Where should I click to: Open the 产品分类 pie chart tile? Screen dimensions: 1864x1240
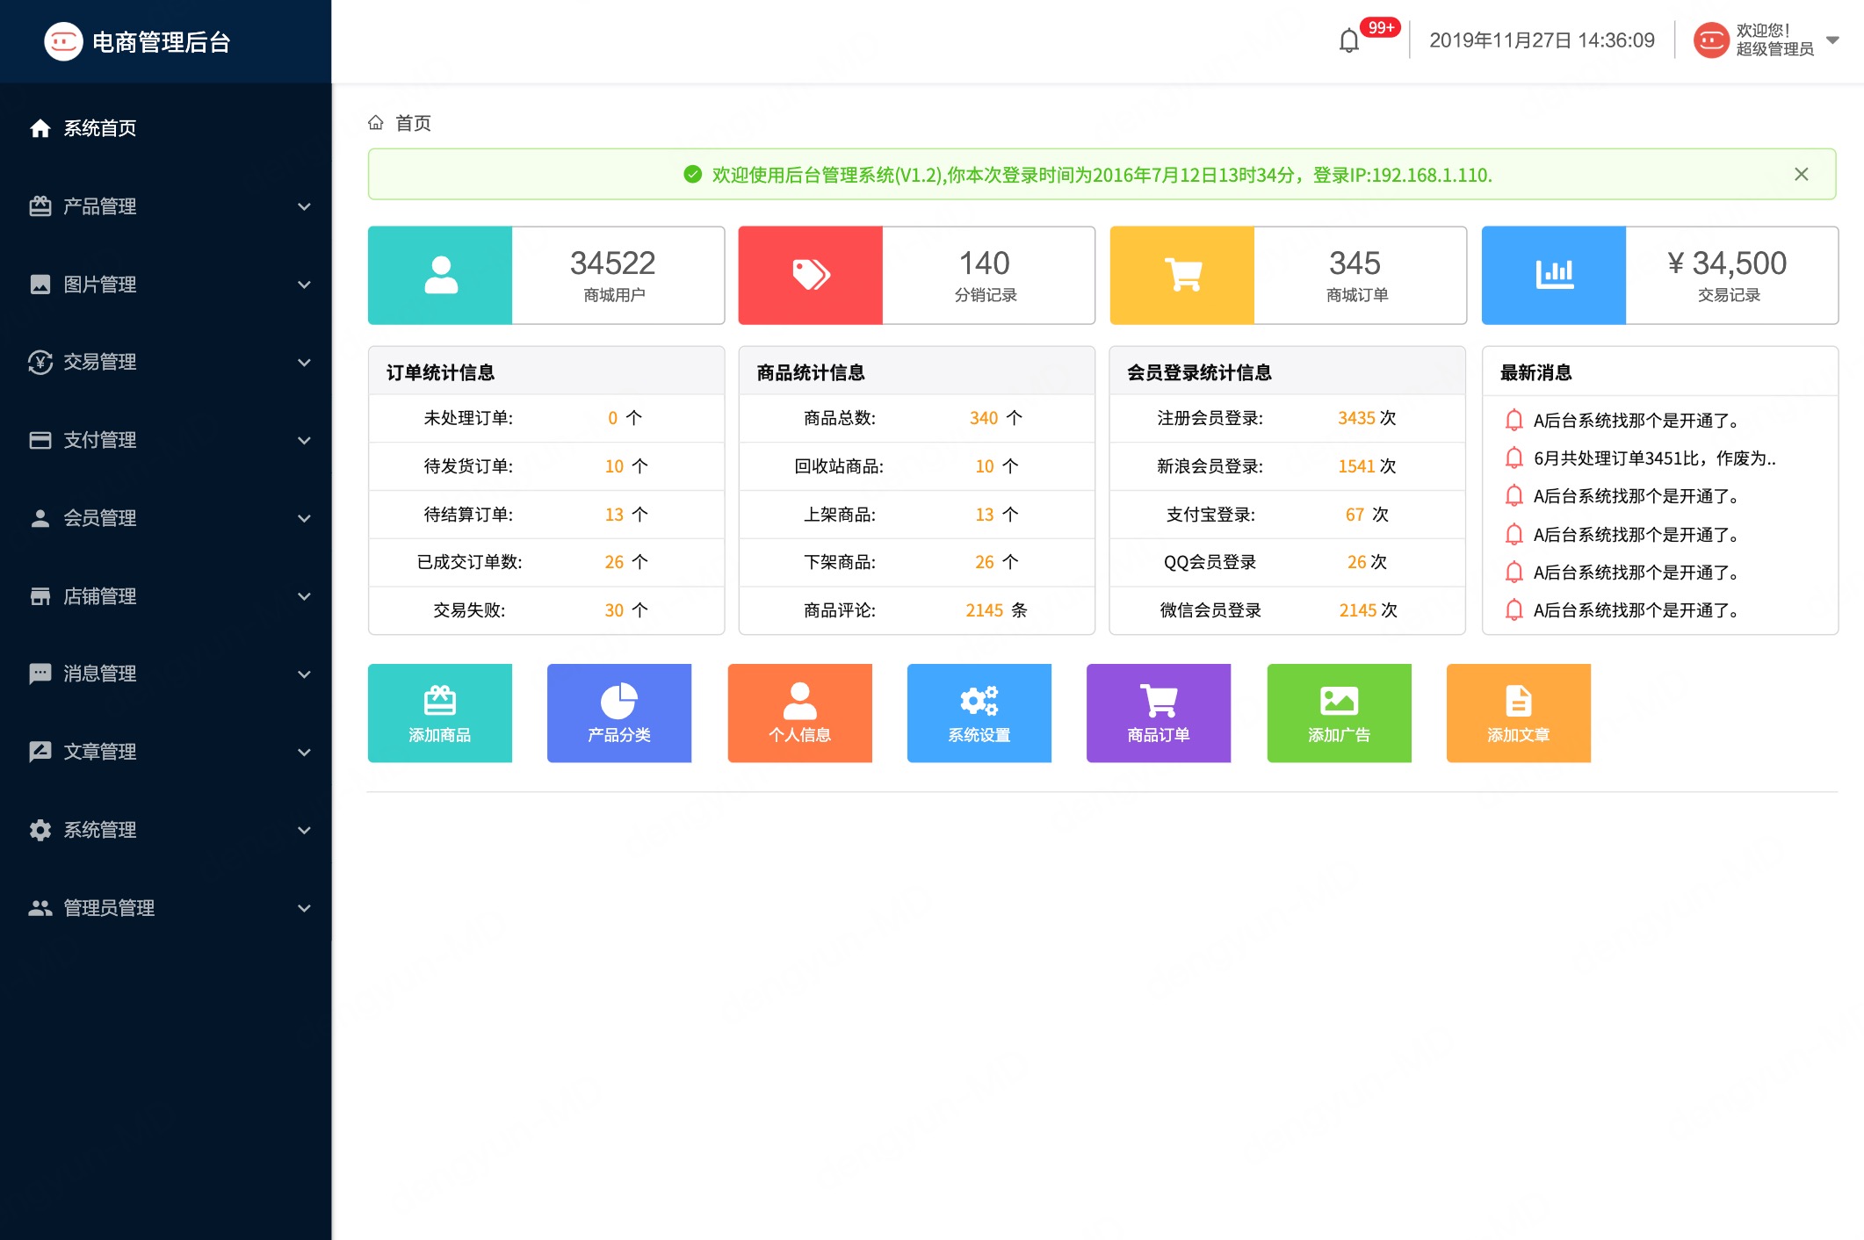coord(618,712)
